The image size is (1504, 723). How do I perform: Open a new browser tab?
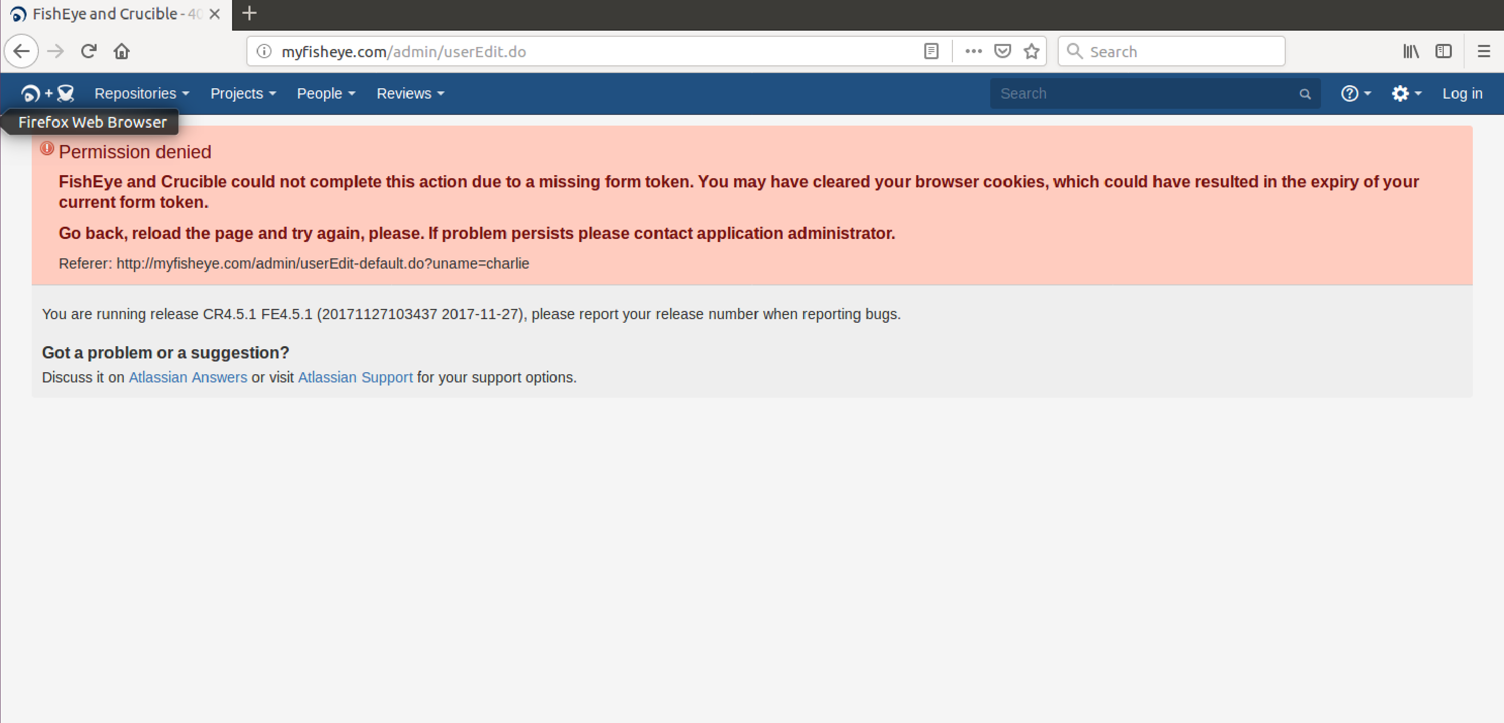(249, 13)
